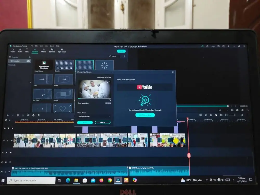Click the marker shield icon above timeline
This screenshot has width=260, height=195.
click(x=206, y=115)
